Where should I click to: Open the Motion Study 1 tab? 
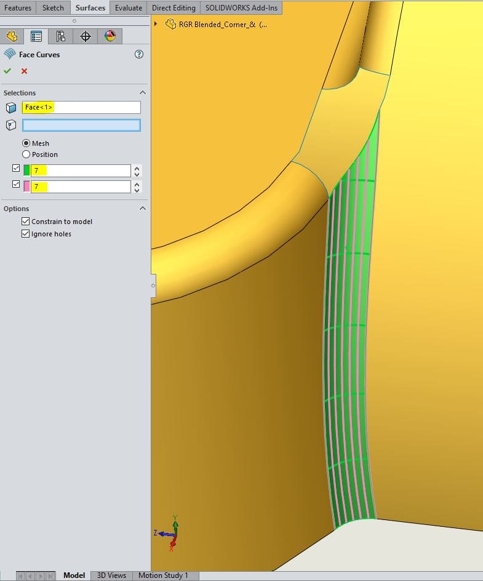pyautogui.click(x=163, y=575)
